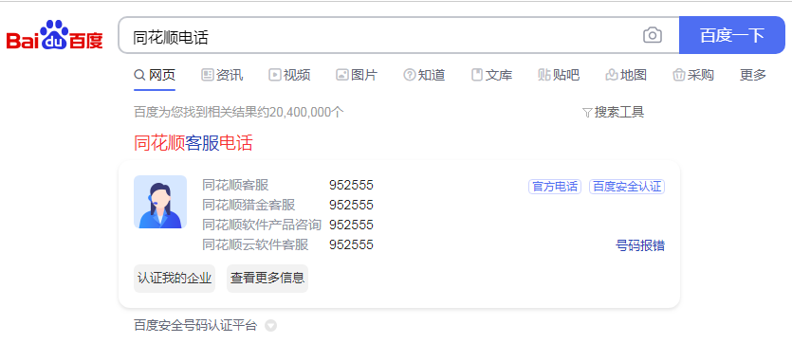
Task: Open the 采购 tab
Action: point(693,75)
